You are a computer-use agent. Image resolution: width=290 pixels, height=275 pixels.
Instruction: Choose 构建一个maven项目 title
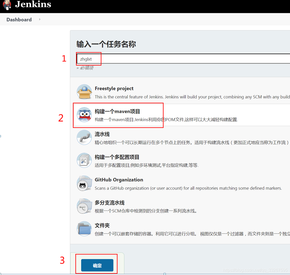pos(117,111)
